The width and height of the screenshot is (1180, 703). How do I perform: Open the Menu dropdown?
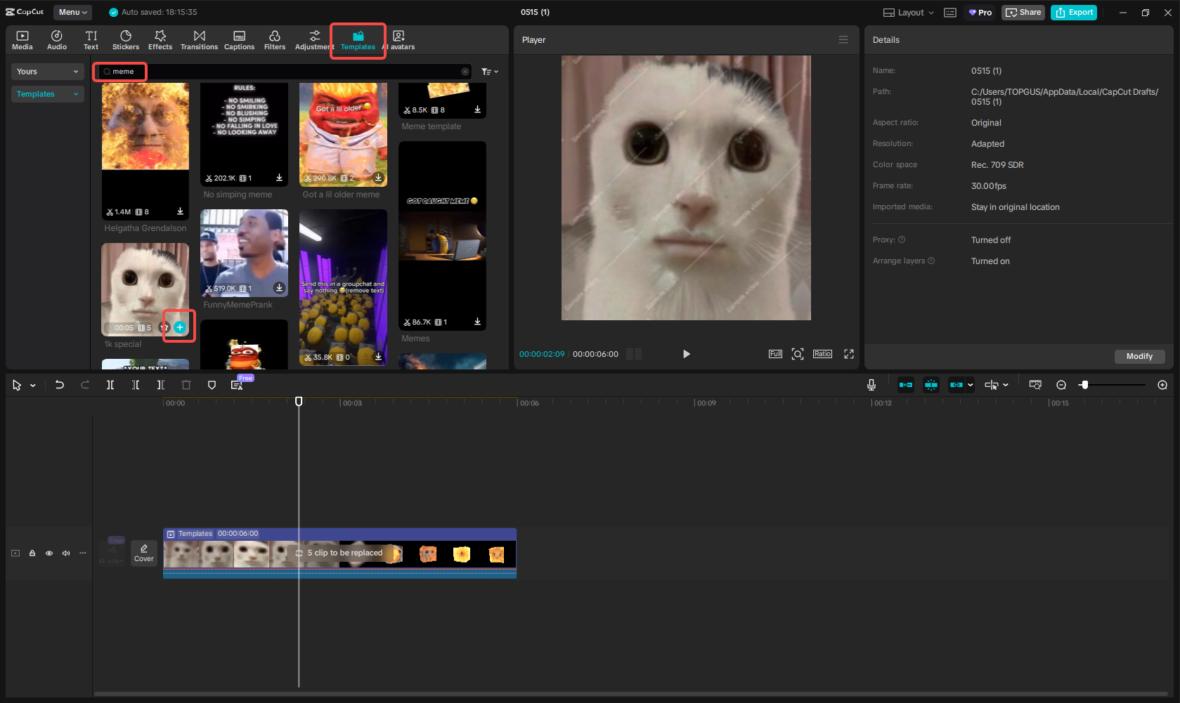73,12
